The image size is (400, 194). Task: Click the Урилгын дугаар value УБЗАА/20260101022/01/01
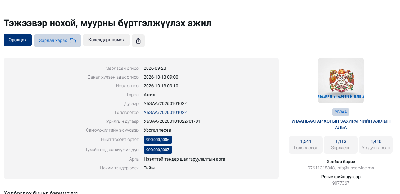point(172,121)
